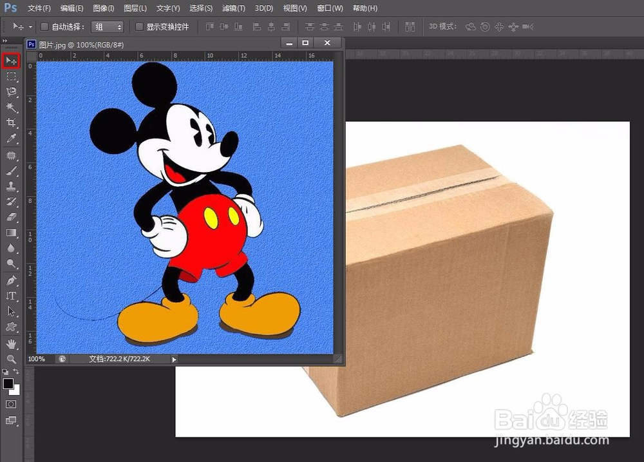This screenshot has height=462, width=644.
Task: Open the 图像(I) menu
Action: (104, 8)
